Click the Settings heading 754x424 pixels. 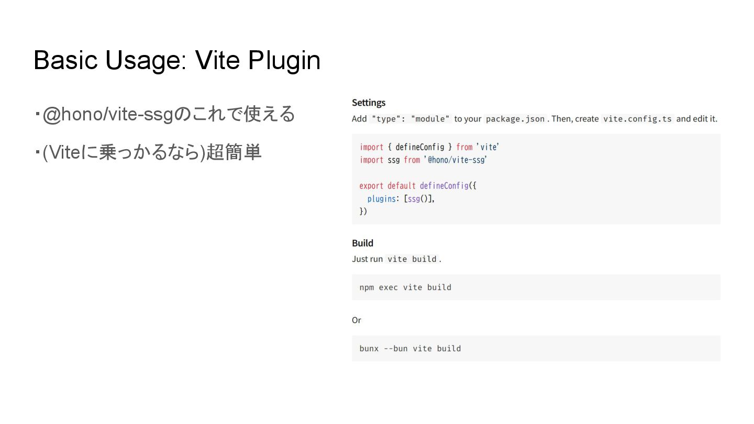coord(369,103)
